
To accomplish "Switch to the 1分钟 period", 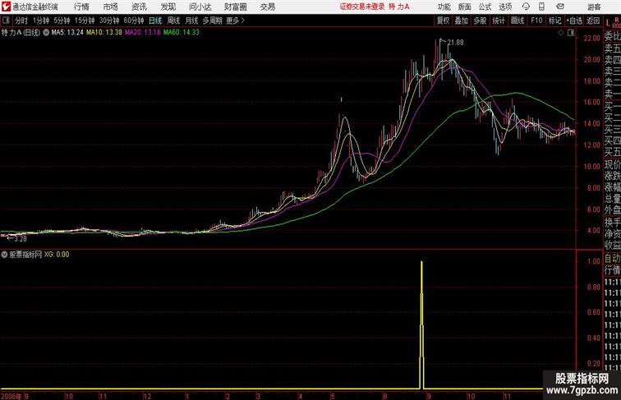I will (41, 21).
